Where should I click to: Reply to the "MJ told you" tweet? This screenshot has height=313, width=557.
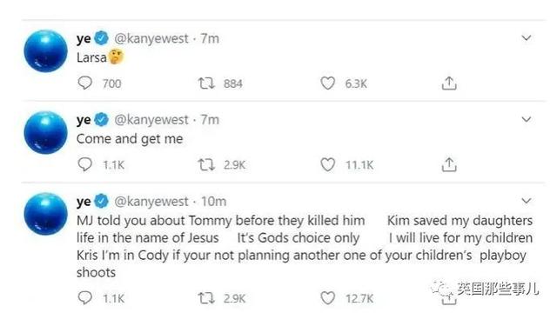tap(85, 298)
